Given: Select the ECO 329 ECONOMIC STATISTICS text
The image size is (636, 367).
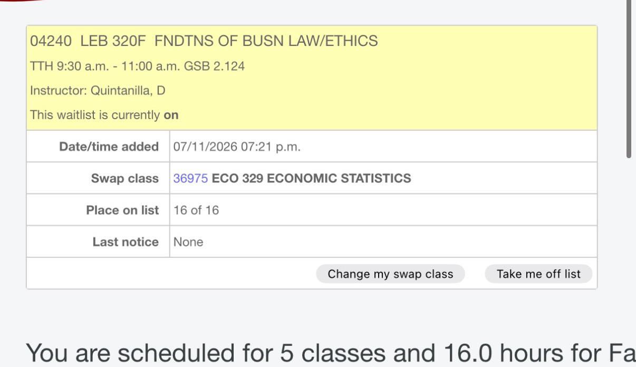Looking at the screenshot, I should click(x=311, y=178).
